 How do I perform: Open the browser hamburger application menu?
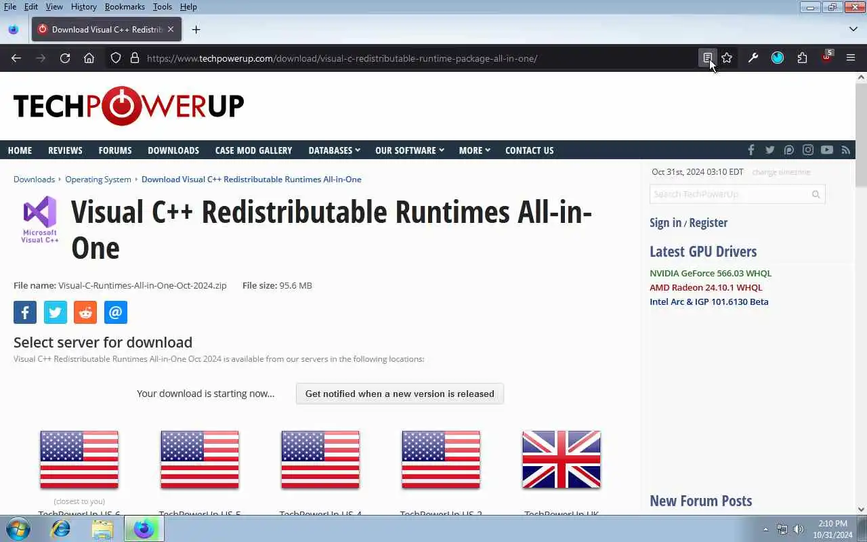(x=851, y=58)
